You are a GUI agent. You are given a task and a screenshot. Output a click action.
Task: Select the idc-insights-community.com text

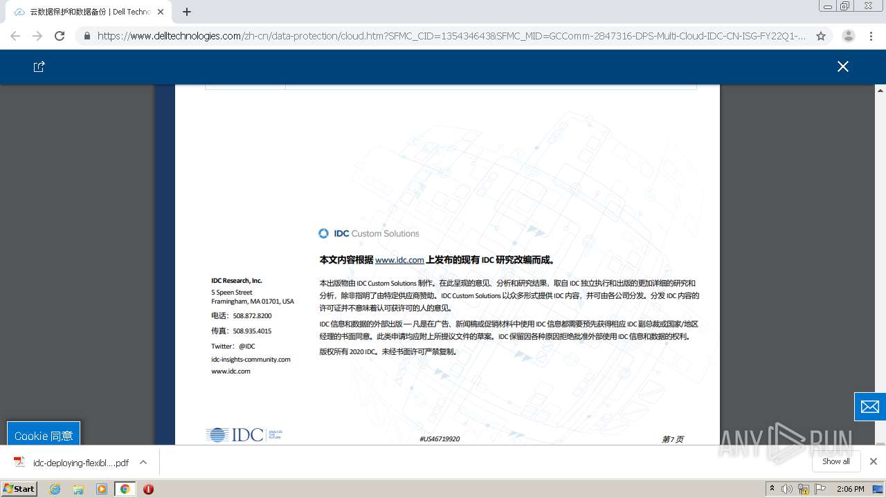[251, 359]
